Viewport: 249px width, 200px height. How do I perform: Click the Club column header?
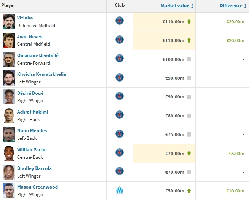120,6
